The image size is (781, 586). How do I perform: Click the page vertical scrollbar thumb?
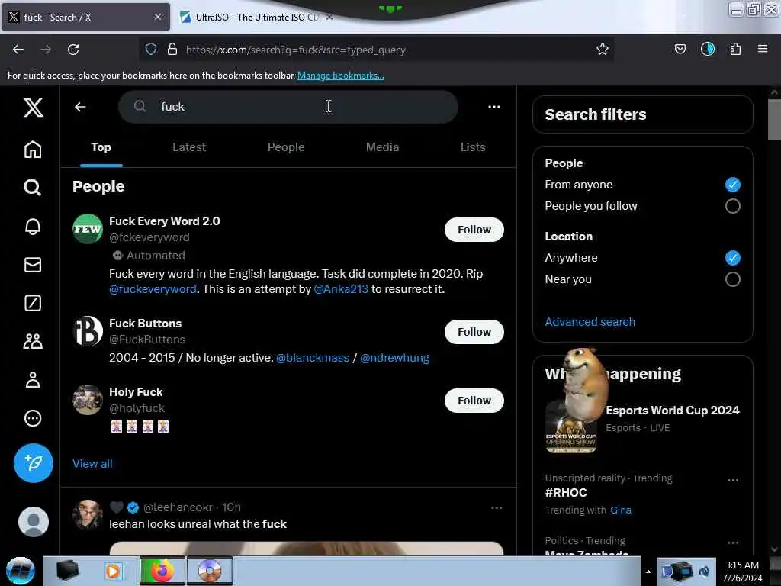pos(774,120)
